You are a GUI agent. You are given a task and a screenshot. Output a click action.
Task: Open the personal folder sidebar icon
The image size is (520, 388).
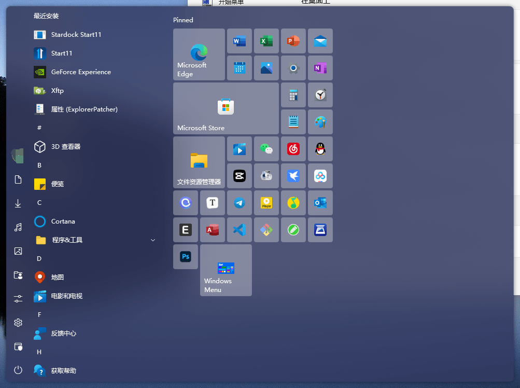18,275
